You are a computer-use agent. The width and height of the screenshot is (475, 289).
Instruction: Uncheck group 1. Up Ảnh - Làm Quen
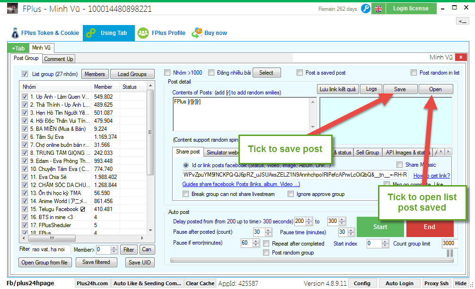click(25, 97)
